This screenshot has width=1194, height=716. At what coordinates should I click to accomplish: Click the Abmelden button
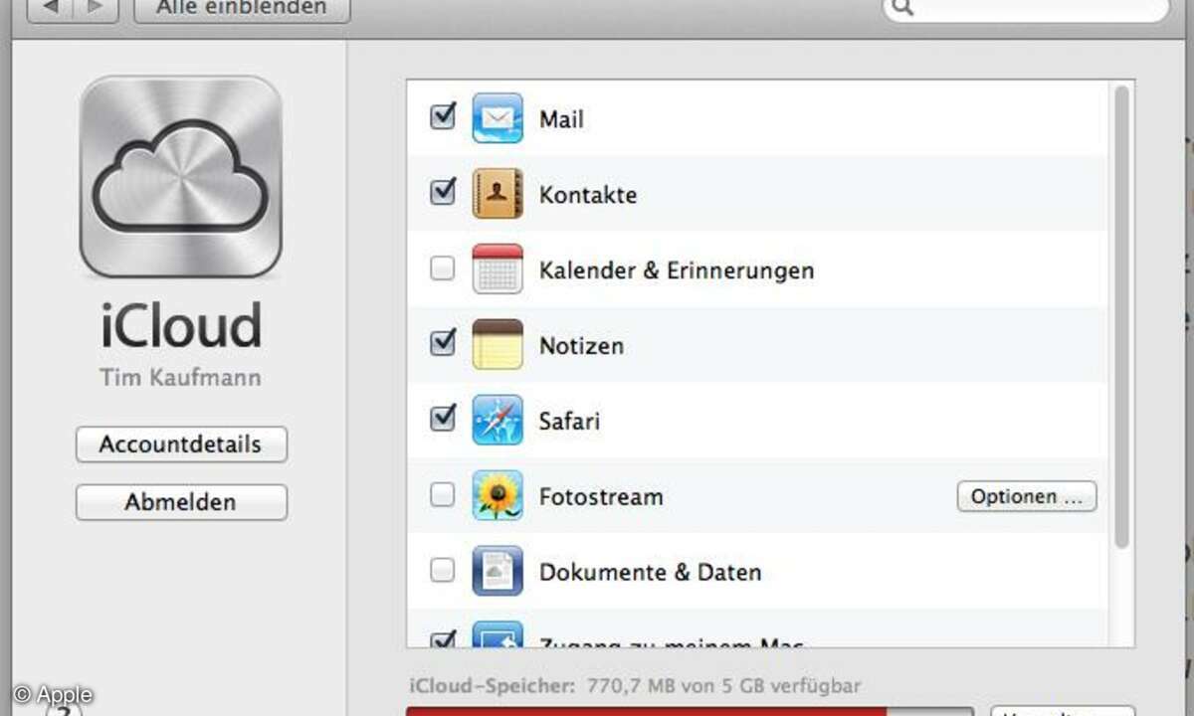point(181,502)
